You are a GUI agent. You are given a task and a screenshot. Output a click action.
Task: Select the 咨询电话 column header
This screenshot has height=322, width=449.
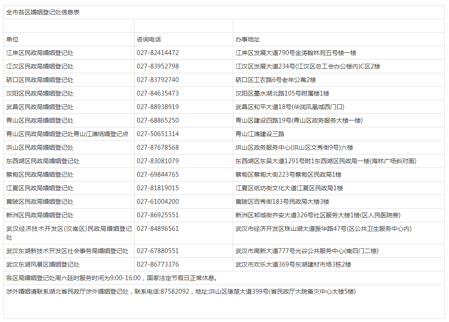tap(149, 39)
